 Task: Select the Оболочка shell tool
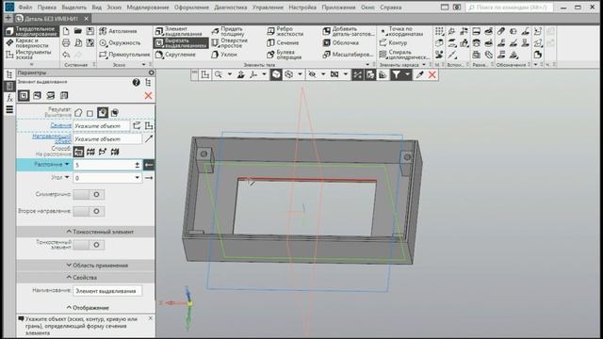pyautogui.click(x=341, y=43)
